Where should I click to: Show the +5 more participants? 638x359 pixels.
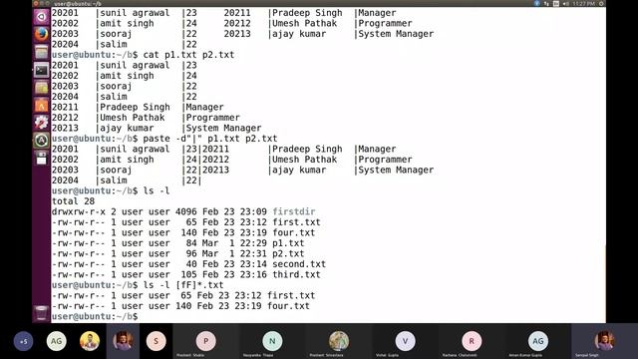[23, 341]
